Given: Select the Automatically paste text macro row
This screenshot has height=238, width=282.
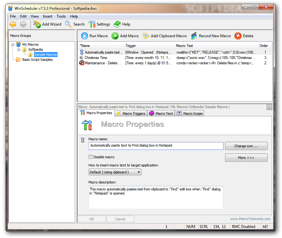Looking at the screenshot, I should pyautogui.click(x=175, y=52).
